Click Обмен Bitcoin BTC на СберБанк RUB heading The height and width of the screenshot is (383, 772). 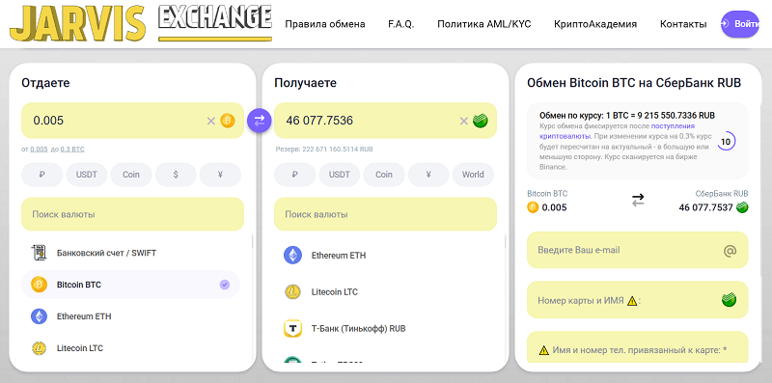pyautogui.click(x=634, y=83)
